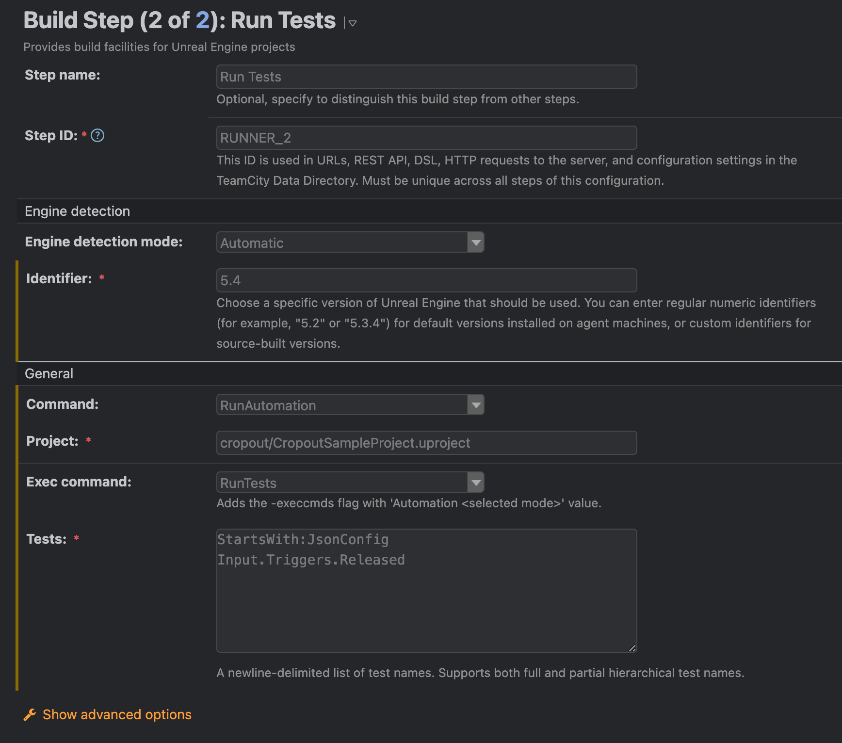Click the General section header
Viewport: 842px width, 743px height.
pyautogui.click(x=429, y=373)
